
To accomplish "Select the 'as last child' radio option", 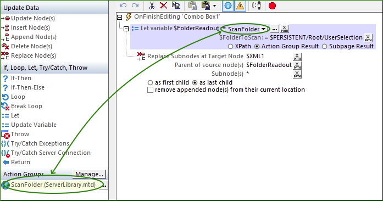I will pos(195,83).
